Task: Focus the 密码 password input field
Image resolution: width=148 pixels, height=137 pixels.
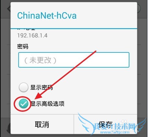Action: coord(74,60)
